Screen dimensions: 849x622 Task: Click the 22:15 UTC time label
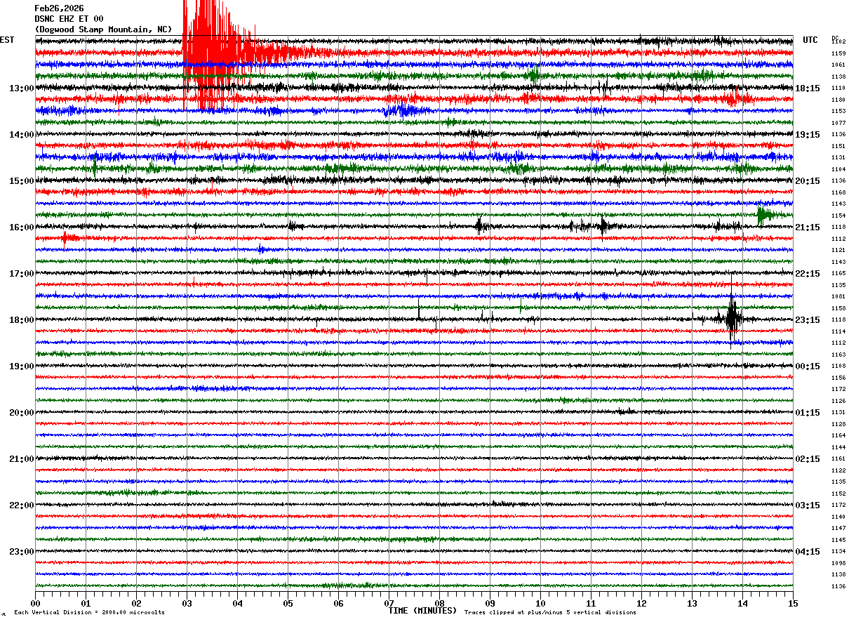click(x=808, y=273)
